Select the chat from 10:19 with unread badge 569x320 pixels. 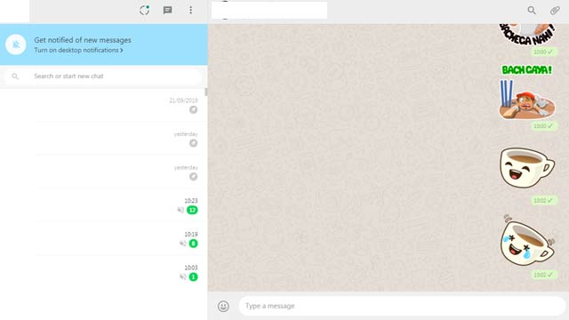coord(104,239)
